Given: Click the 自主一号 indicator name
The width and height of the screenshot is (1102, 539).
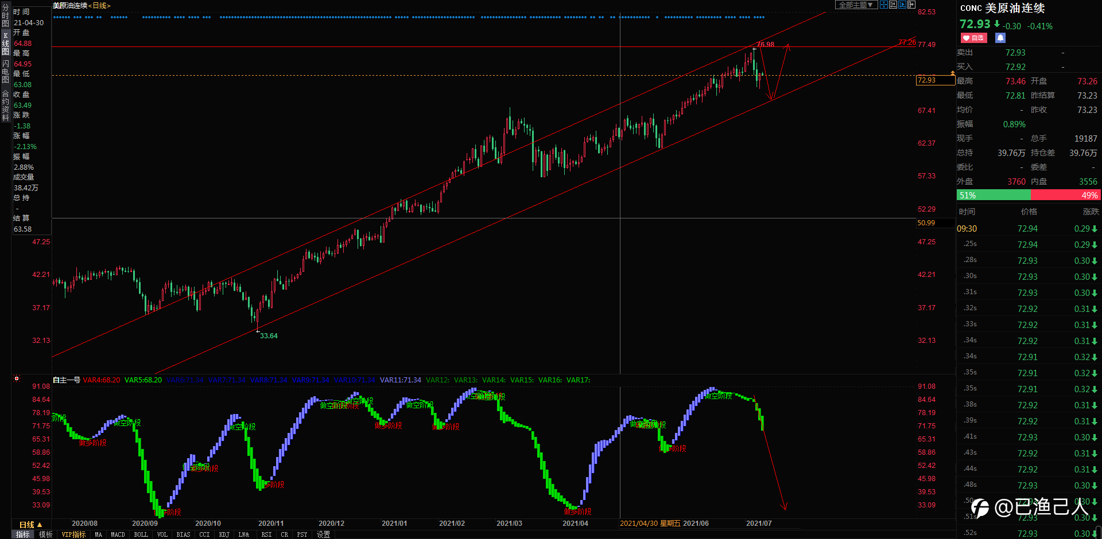Looking at the screenshot, I should (x=67, y=380).
